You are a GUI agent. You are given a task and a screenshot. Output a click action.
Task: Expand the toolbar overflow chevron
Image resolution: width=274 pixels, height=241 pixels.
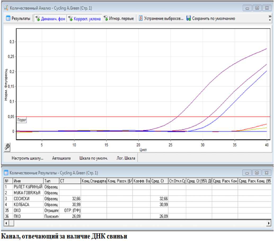tap(270, 18)
